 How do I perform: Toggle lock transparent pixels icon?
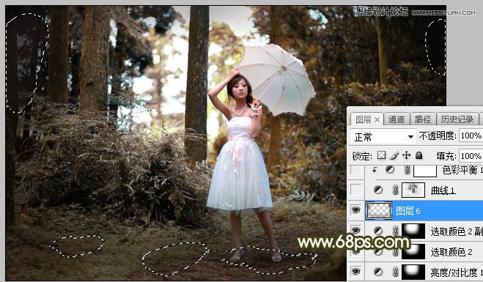coord(381,155)
